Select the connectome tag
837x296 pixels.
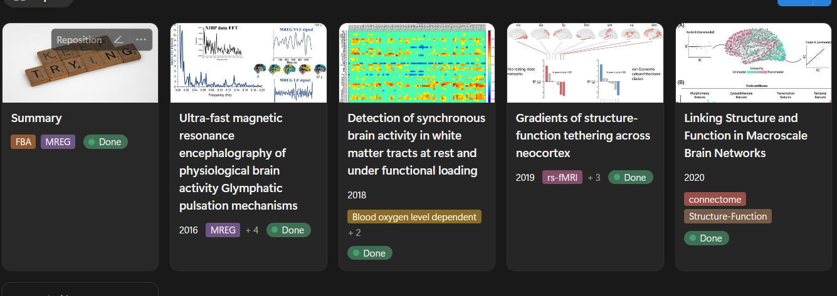pos(715,200)
